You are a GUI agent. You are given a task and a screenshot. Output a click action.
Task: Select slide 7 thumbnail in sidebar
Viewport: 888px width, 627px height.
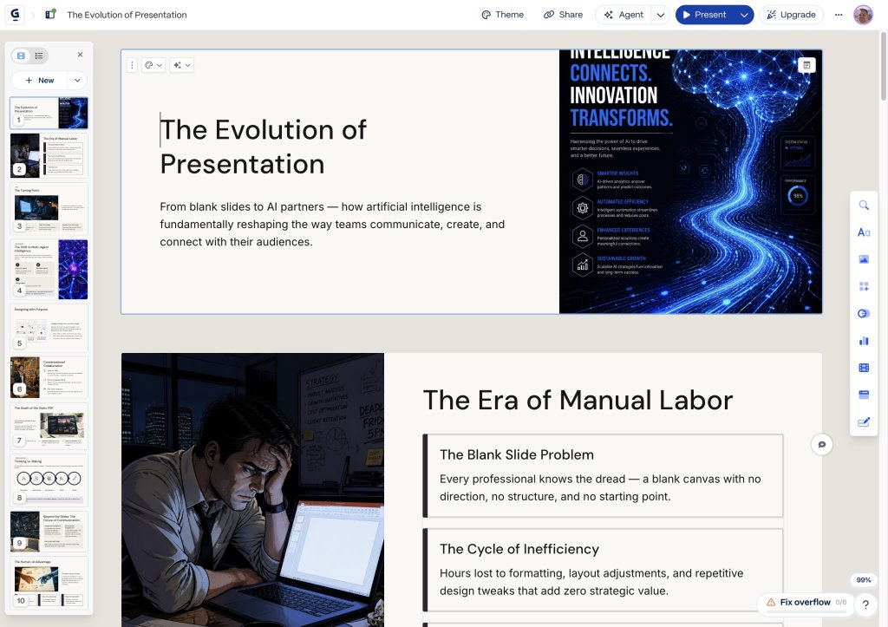(x=49, y=425)
